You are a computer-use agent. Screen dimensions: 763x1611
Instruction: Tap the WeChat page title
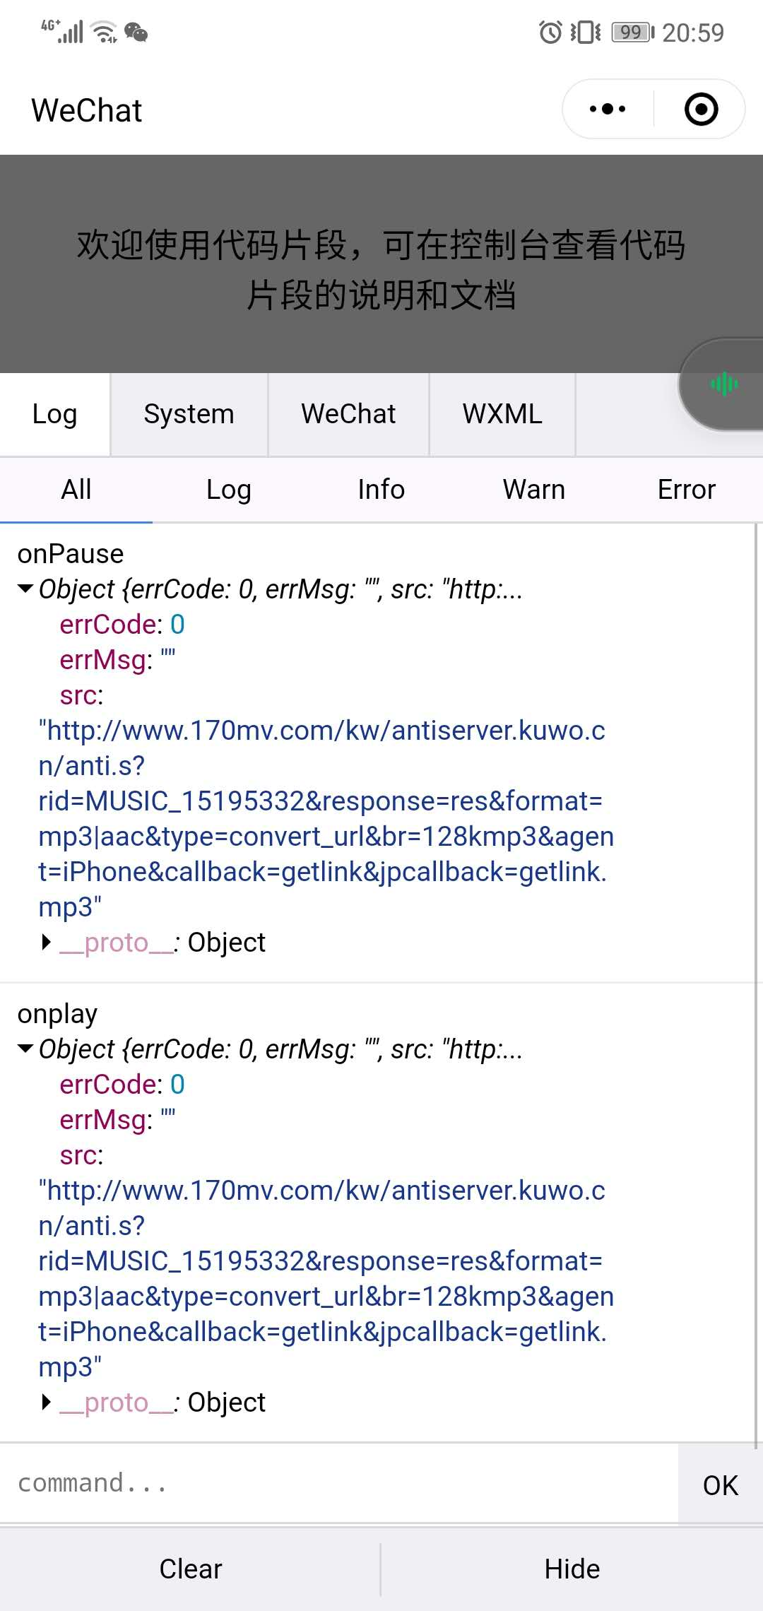click(x=86, y=110)
